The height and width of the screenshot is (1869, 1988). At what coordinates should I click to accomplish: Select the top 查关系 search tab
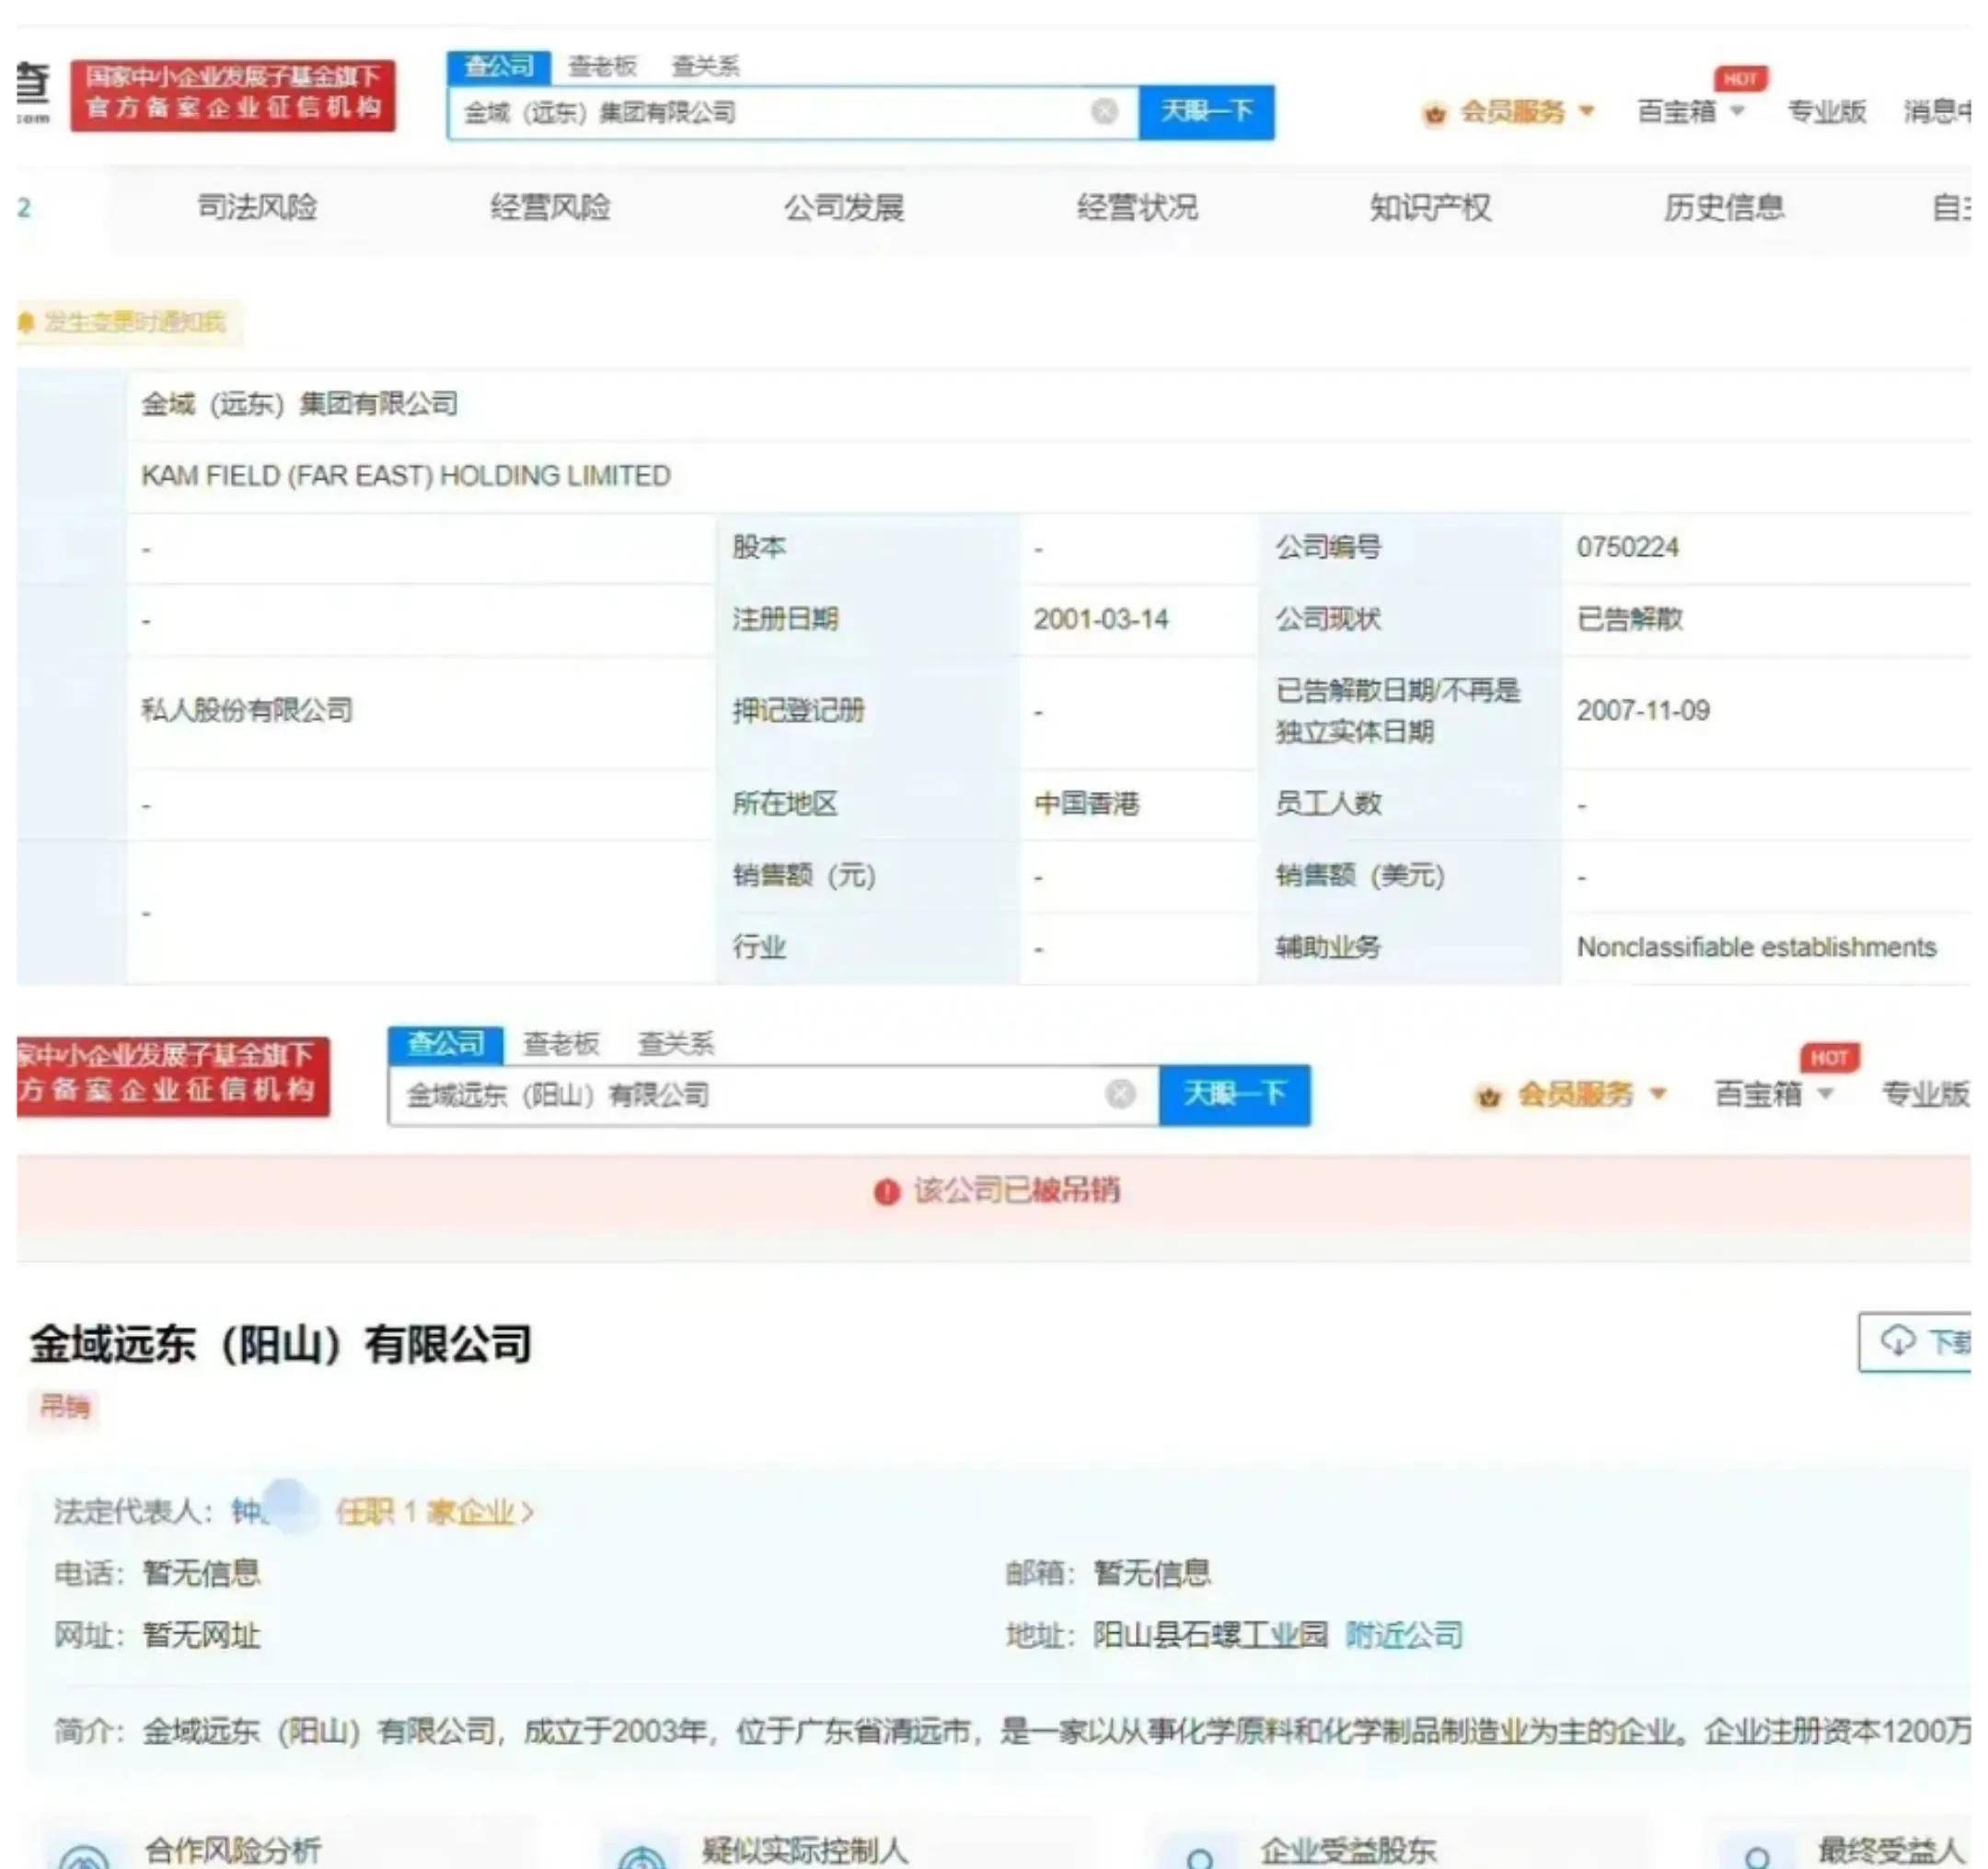(x=705, y=66)
